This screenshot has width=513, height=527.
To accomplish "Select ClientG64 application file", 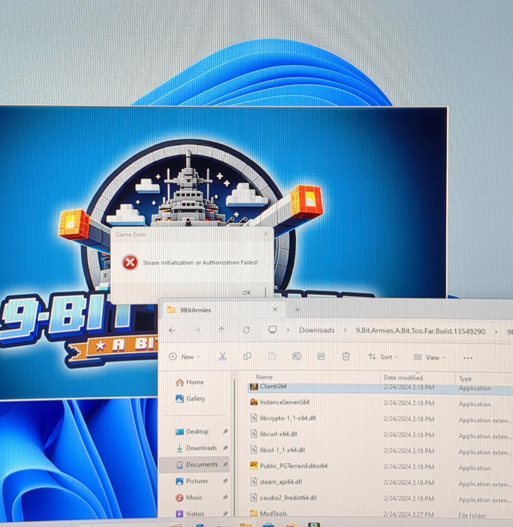I will [273, 386].
